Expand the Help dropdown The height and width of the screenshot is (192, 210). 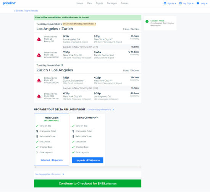[202, 3]
